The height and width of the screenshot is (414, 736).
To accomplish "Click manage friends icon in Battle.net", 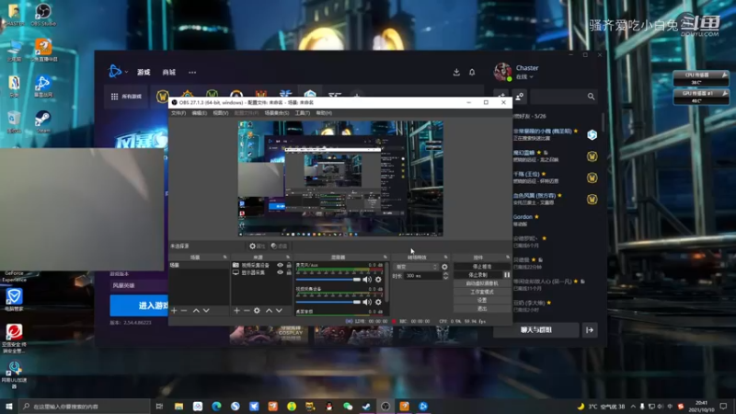I will [519, 97].
